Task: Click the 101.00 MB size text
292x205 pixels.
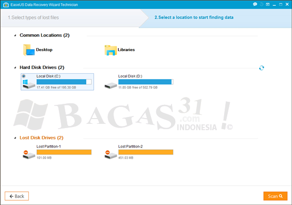Action: point(44,158)
